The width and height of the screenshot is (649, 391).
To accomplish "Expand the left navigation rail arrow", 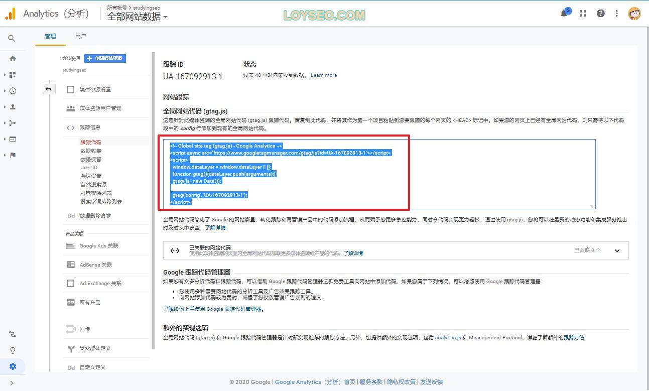I will pos(12,383).
